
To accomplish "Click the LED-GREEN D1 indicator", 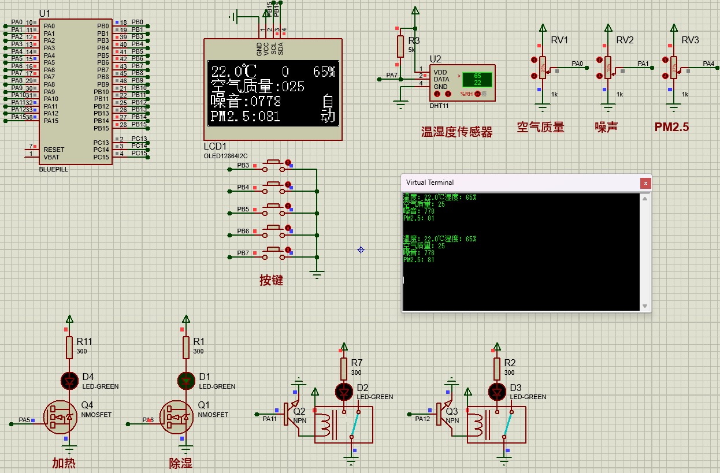I will click(185, 381).
